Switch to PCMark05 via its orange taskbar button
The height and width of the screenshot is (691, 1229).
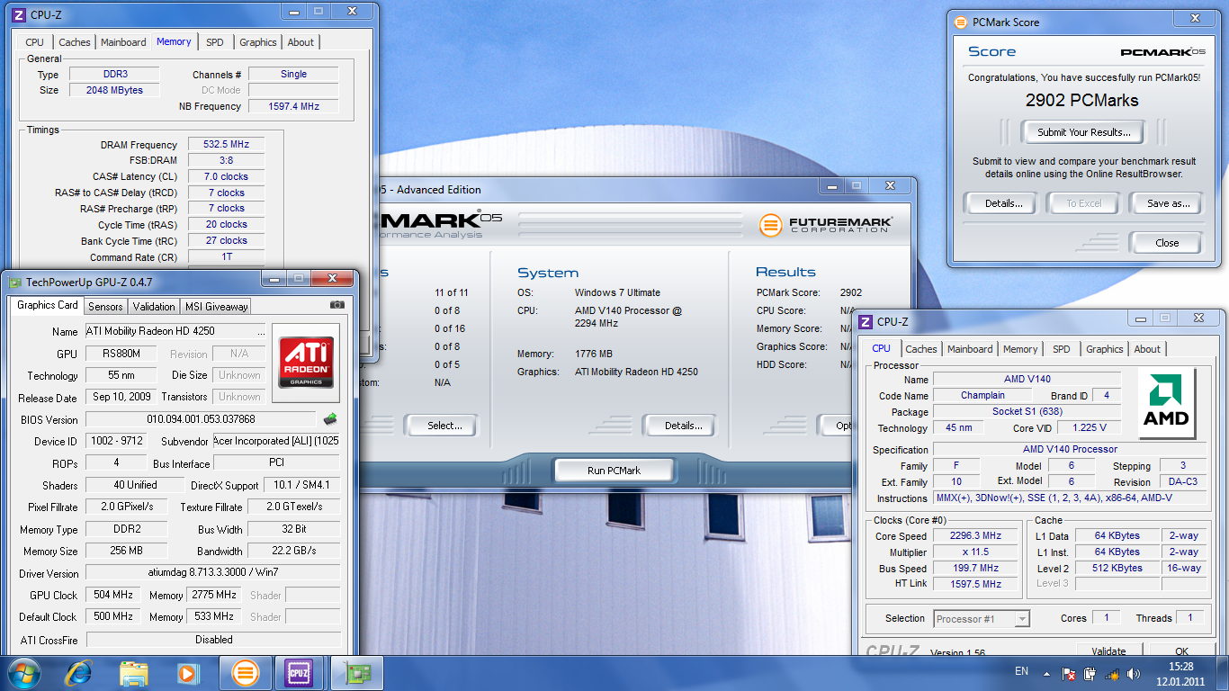(246, 672)
